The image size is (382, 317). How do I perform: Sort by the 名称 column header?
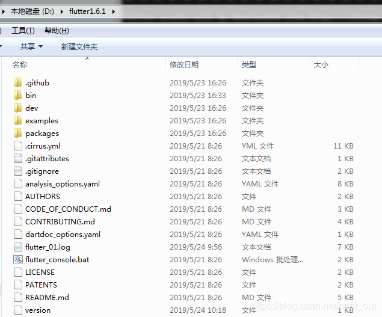tap(20, 64)
